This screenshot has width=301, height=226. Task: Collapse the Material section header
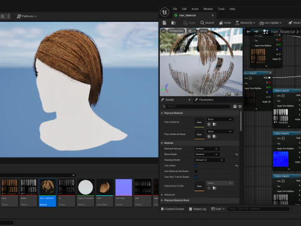click(162, 143)
